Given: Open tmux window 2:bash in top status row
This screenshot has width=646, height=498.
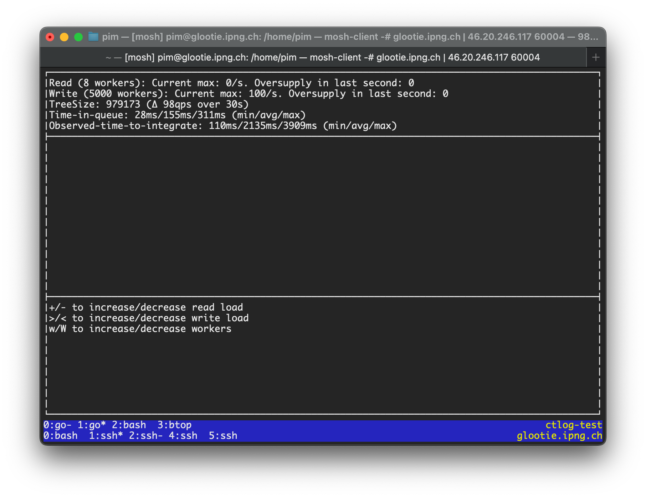Looking at the screenshot, I should (129, 425).
